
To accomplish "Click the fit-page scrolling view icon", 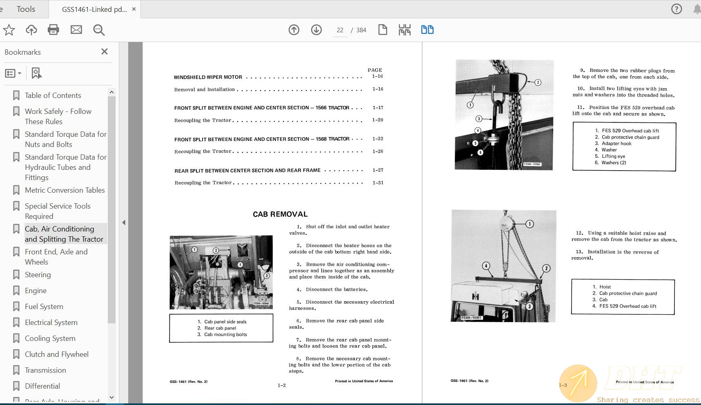I will [x=405, y=30].
